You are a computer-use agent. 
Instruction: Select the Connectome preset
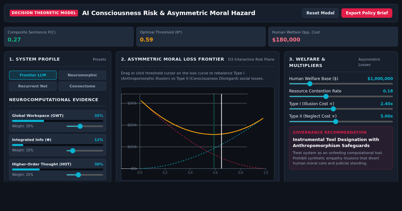click(82, 86)
